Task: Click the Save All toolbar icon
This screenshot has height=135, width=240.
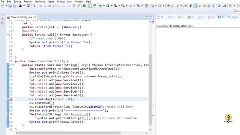Action: pyautogui.click(x=15, y=6)
